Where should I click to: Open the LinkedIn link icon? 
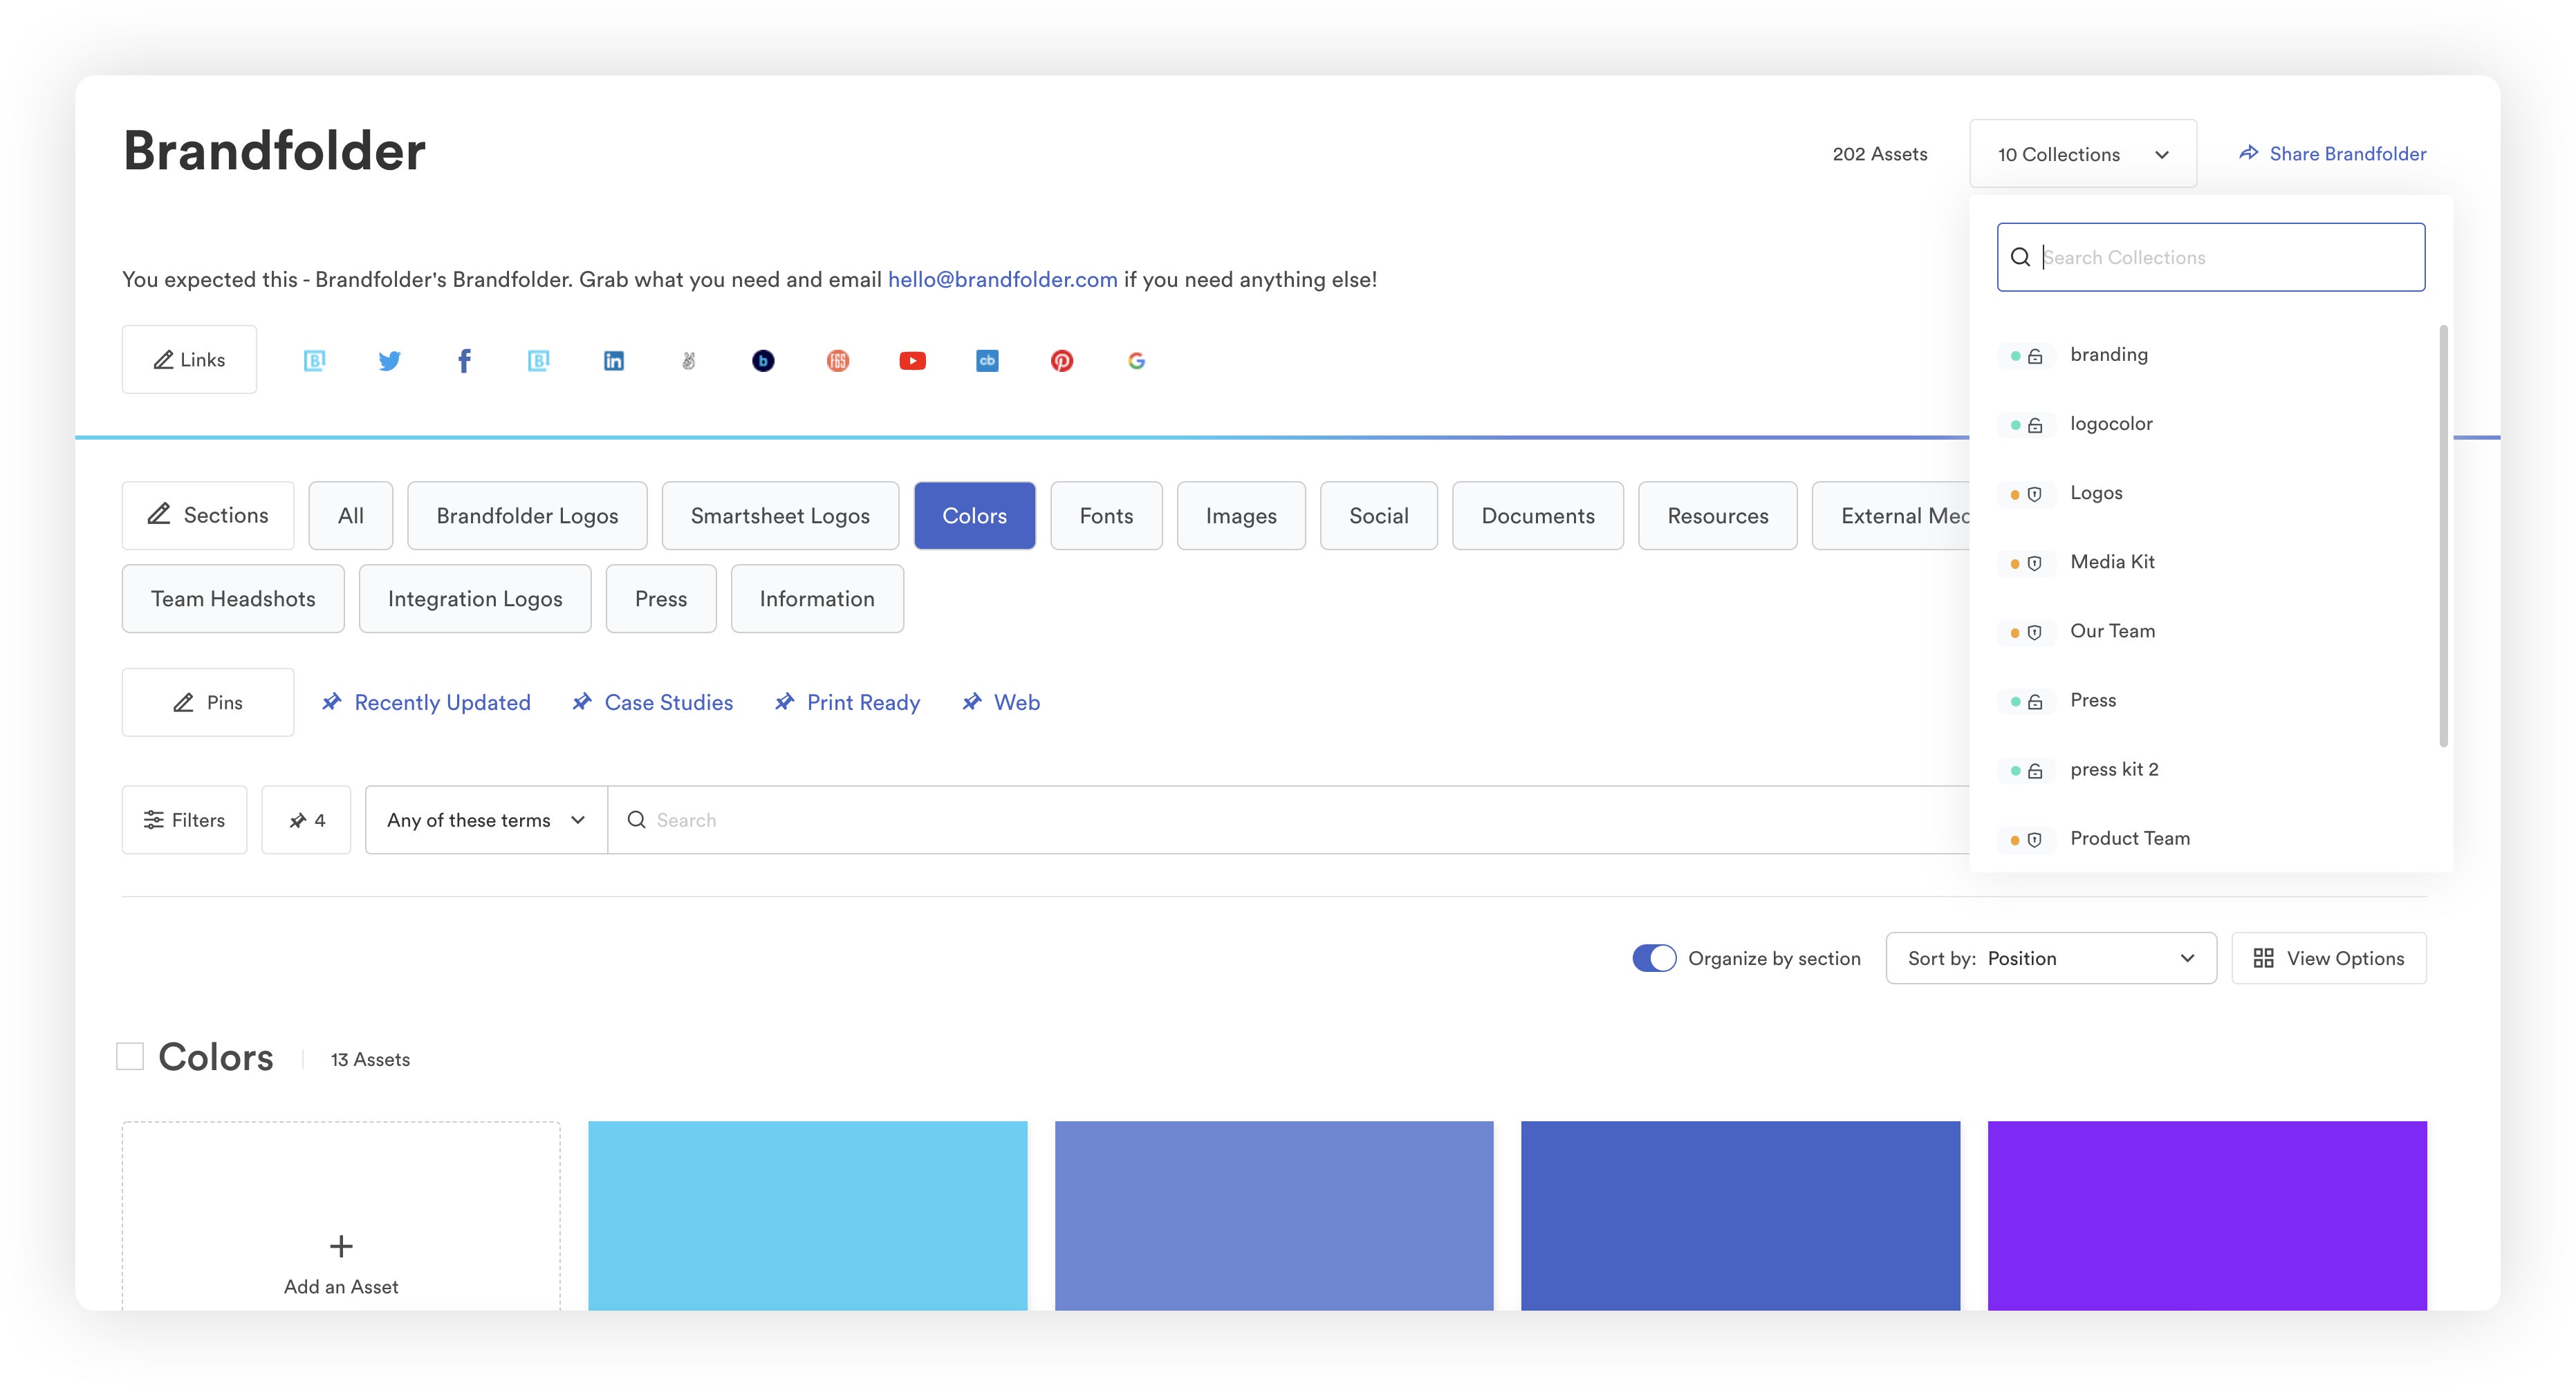click(x=614, y=361)
